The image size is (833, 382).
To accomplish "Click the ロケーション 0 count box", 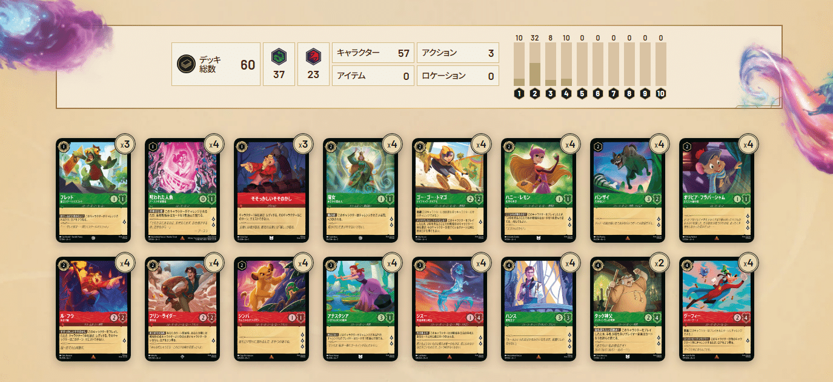I will click(x=457, y=76).
